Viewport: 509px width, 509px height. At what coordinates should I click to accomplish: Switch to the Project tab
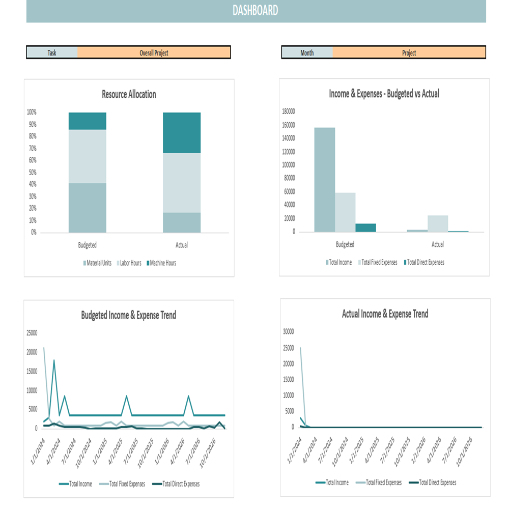[x=410, y=52]
